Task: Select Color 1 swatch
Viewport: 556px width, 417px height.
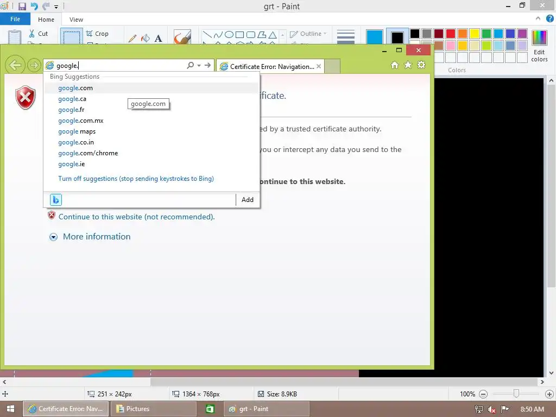Action: click(x=375, y=37)
